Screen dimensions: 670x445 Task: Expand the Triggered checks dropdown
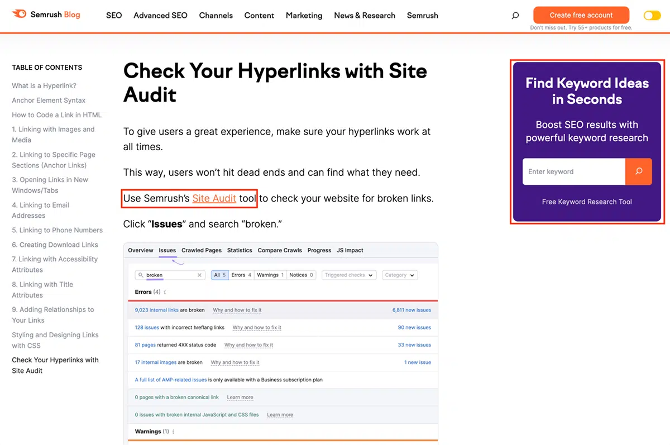[x=348, y=275]
